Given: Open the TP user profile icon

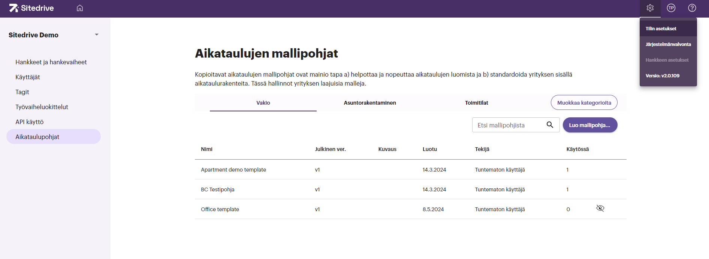Looking at the screenshot, I should (671, 8).
